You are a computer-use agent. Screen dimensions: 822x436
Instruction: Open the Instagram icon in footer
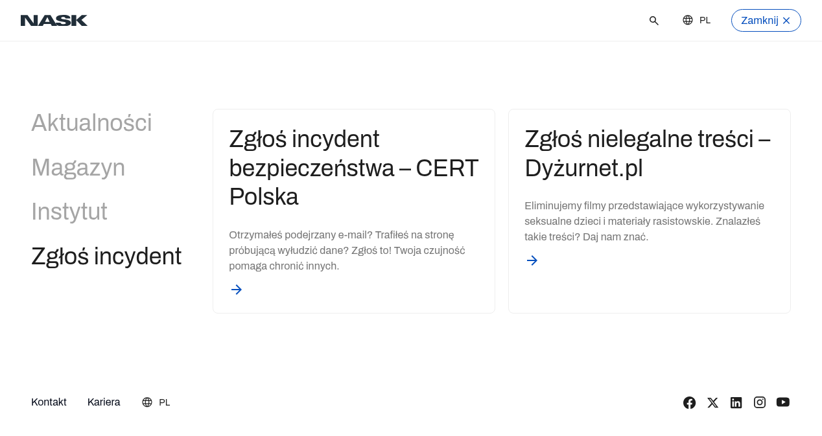[x=760, y=402]
